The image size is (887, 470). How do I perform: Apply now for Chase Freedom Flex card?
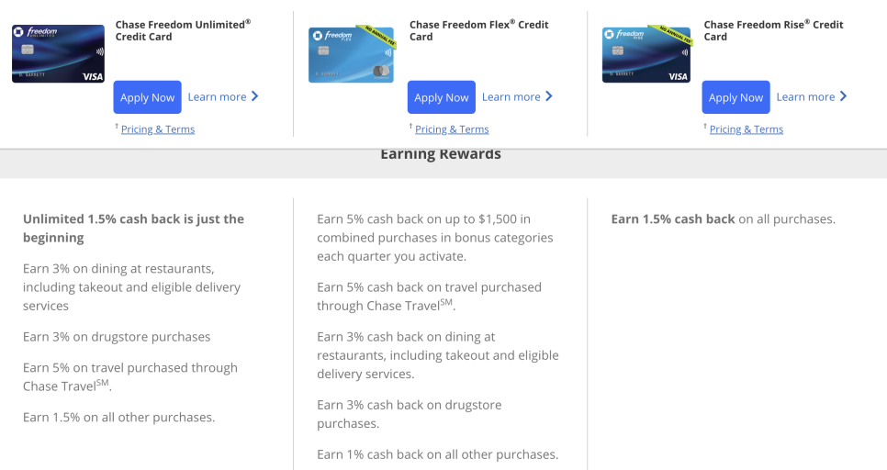coord(442,97)
